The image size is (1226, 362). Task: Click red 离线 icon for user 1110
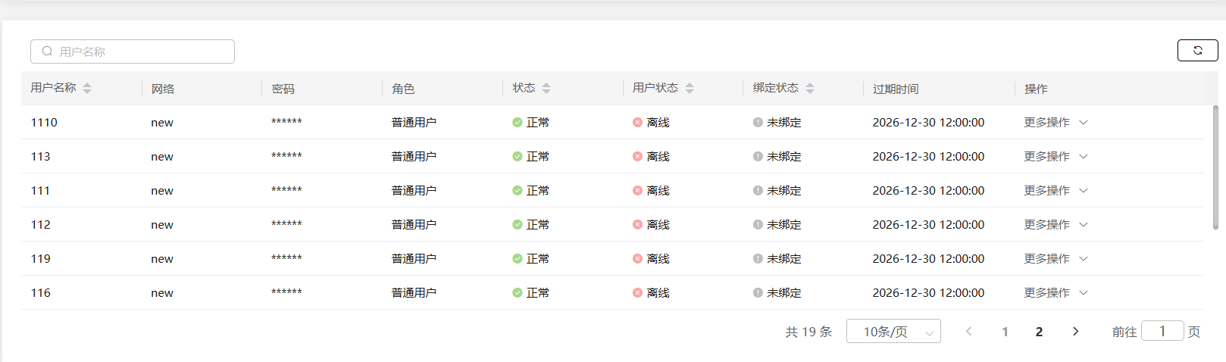pyautogui.click(x=638, y=123)
